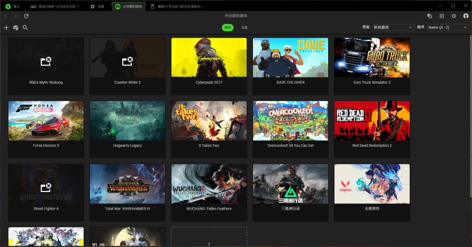
Task: Select the Overcooked! All You Can Eat cover
Action: click(x=291, y=121)
